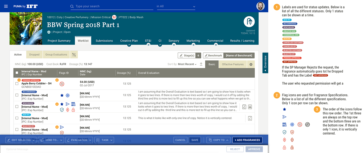Screen dimensions: 364x153
Task: Click the ascending sort arrow icon
Action: 201,64
